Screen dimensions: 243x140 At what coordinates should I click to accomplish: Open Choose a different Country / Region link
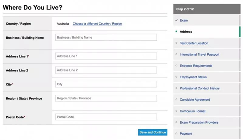(x=97, y=24)
